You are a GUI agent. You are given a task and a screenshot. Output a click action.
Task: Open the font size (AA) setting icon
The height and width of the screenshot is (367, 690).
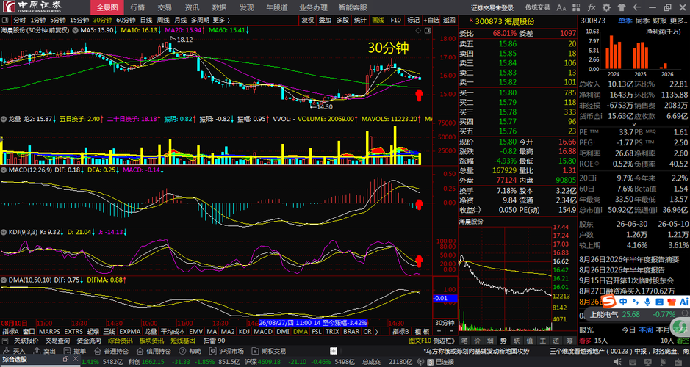pos(561,7)
